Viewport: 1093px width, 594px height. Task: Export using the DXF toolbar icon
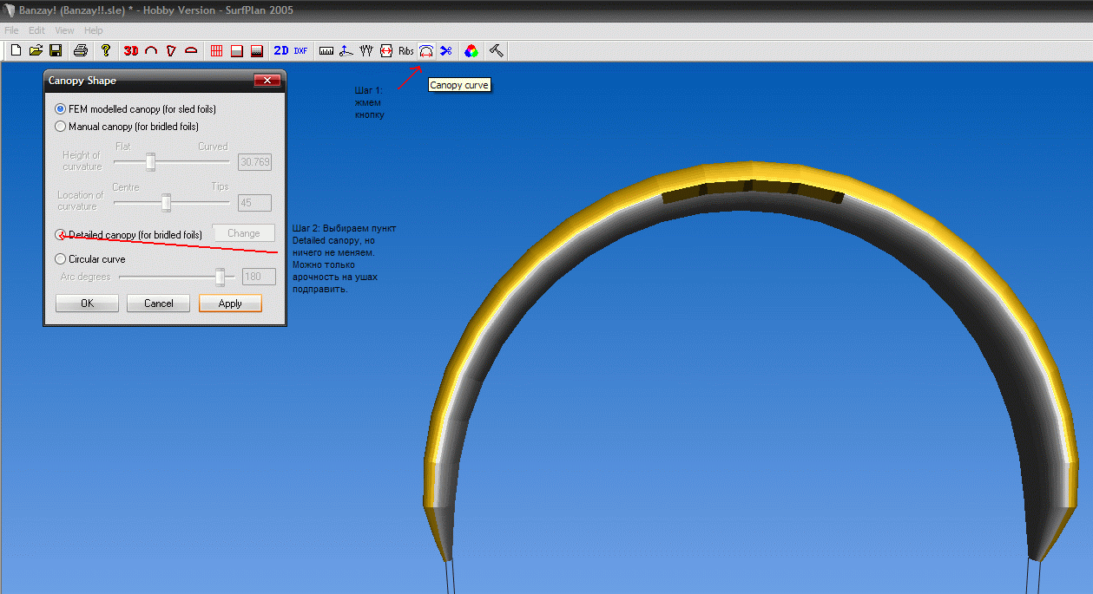[x=300, y=51]
